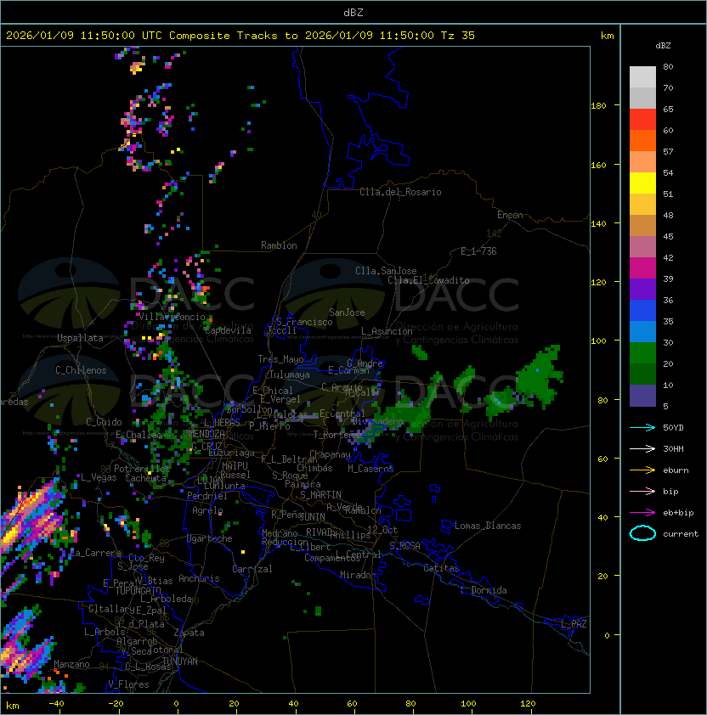Click the 12_Oct map label
The height and width of the screenshot is (715, 707).
382,529
